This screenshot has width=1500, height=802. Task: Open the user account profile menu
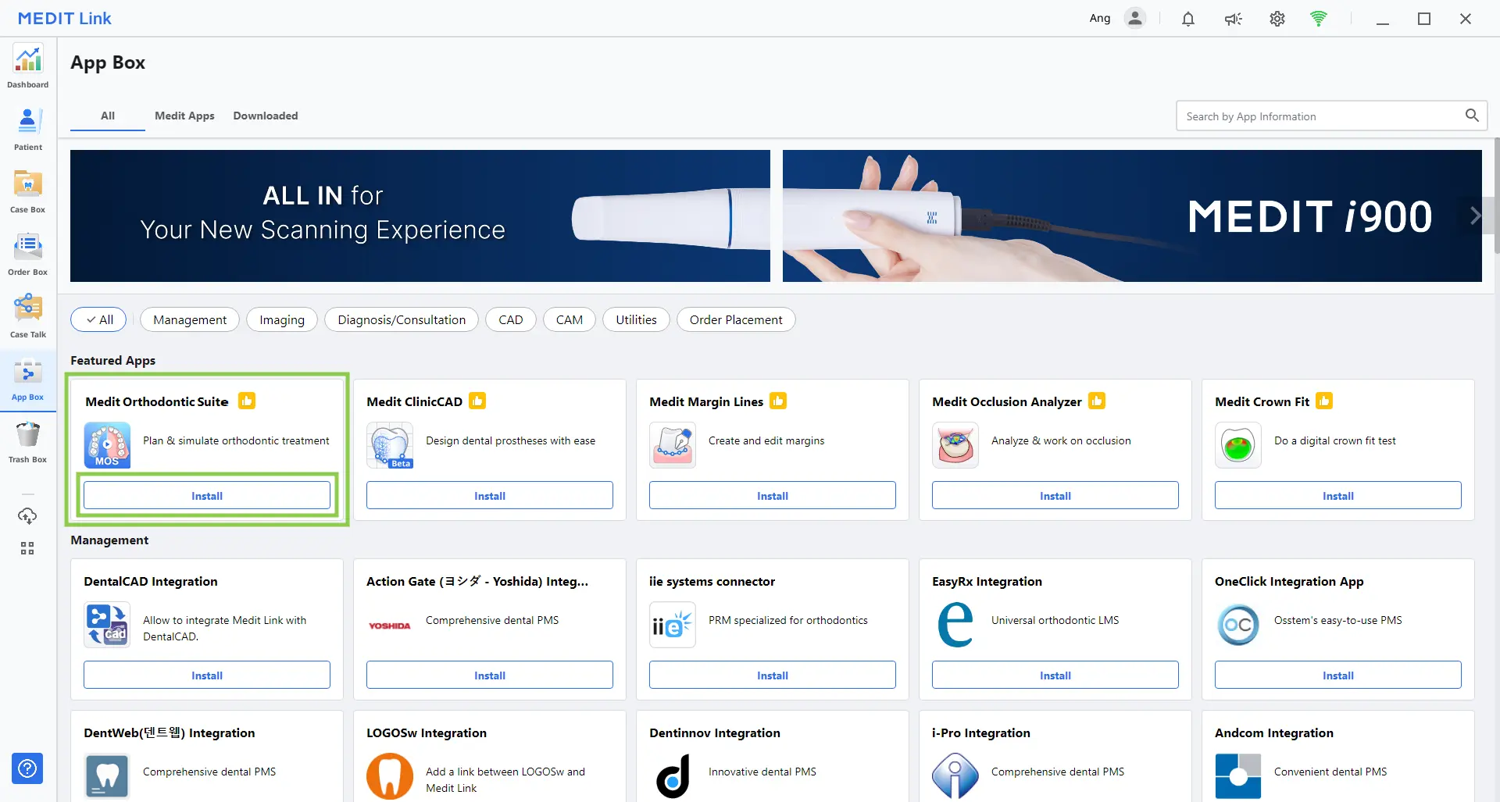point(1134,19)
